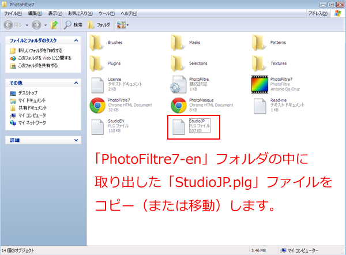The height and width of the screenshot is (255, 346).
Task: Select the PhotoMasque Chrome HTML document icon
Action: coord(179,106)
